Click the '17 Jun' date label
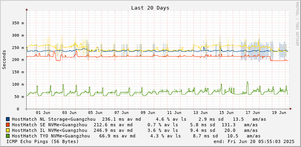Viewport: 301px width, 147px height. click(x=253, y=113)
